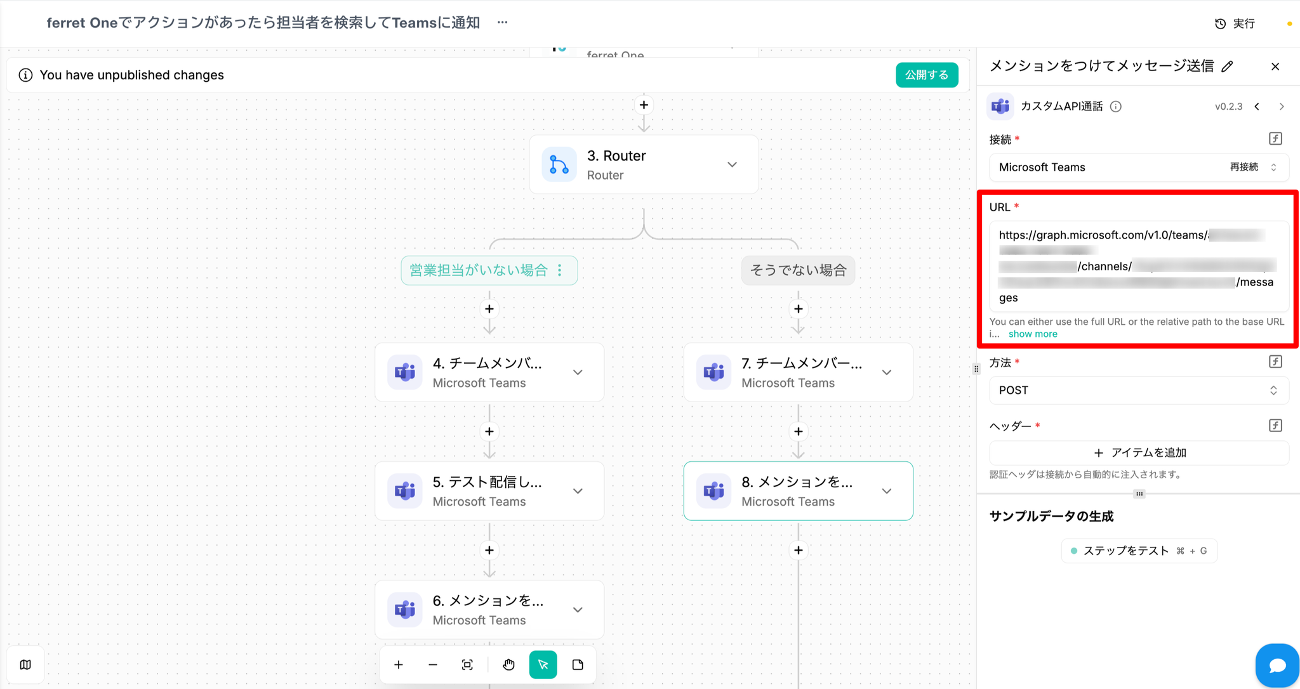
Task: Select the hand pan tool
Action: [x=508, y=665]
